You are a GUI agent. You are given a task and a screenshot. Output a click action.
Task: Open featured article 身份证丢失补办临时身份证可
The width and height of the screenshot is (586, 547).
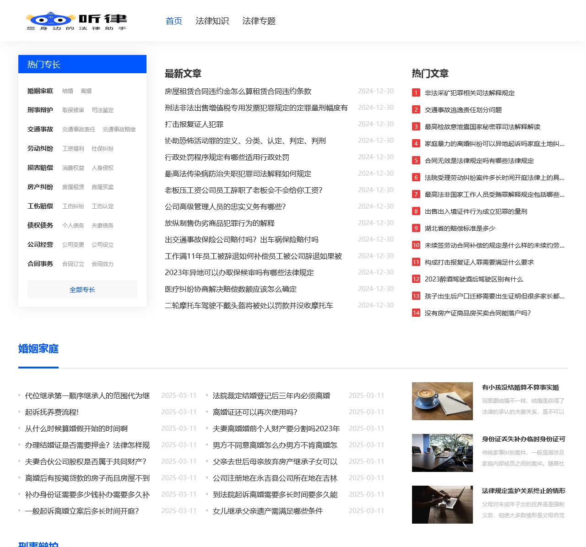coord(524,439)
